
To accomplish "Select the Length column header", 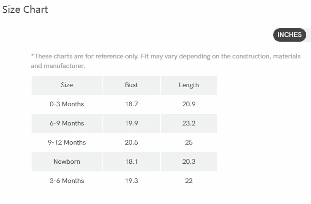I will coord(189,85).
